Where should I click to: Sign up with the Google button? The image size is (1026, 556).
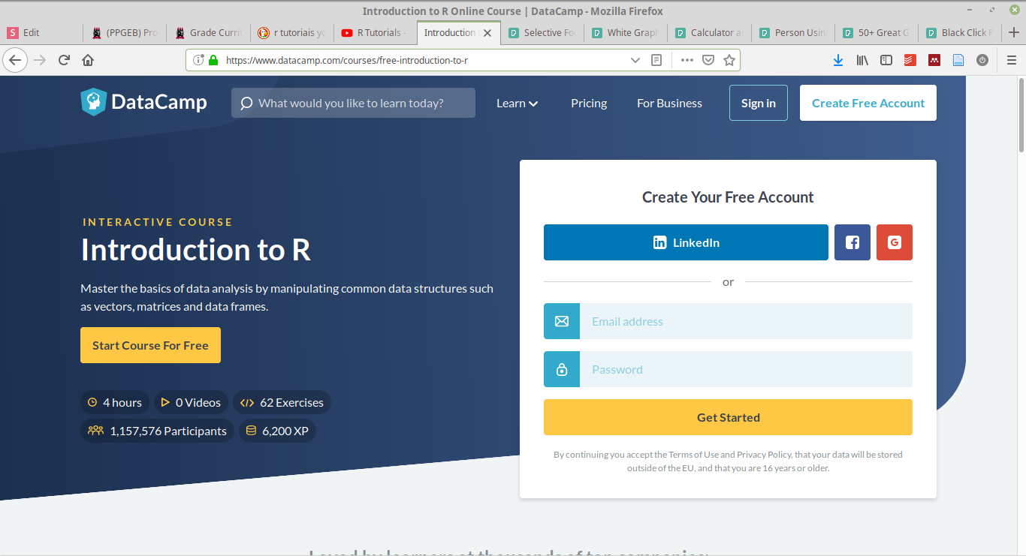pyautogui.click(x=895, y=242)
